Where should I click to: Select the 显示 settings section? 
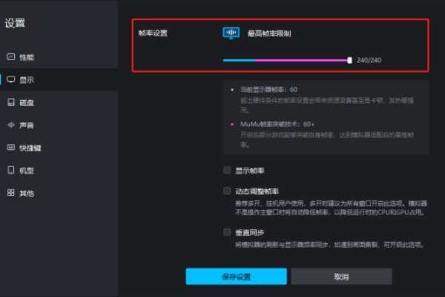[x=59, y=80]
